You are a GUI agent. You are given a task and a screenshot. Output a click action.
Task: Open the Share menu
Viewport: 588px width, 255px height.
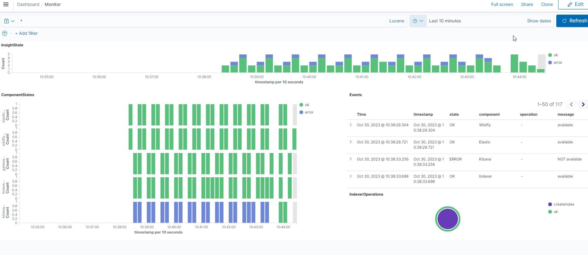click(527, 4)
